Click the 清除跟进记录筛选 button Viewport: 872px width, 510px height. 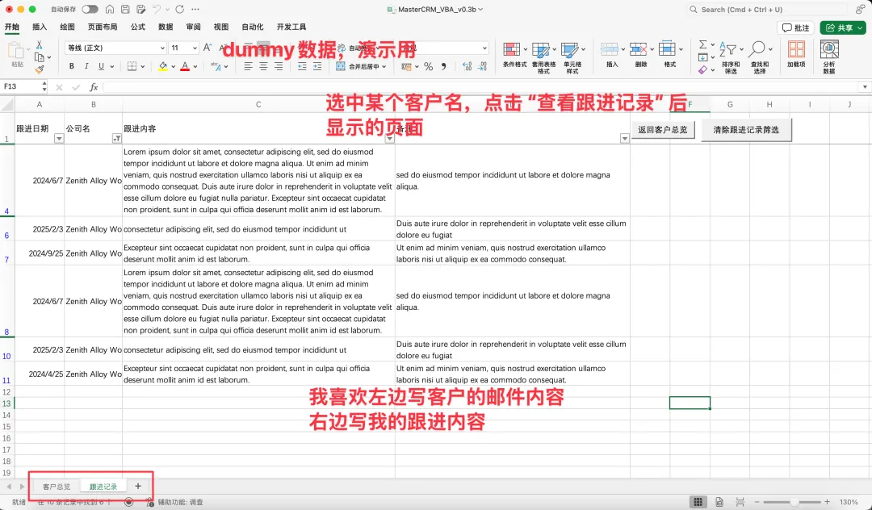tap(746, 130)
